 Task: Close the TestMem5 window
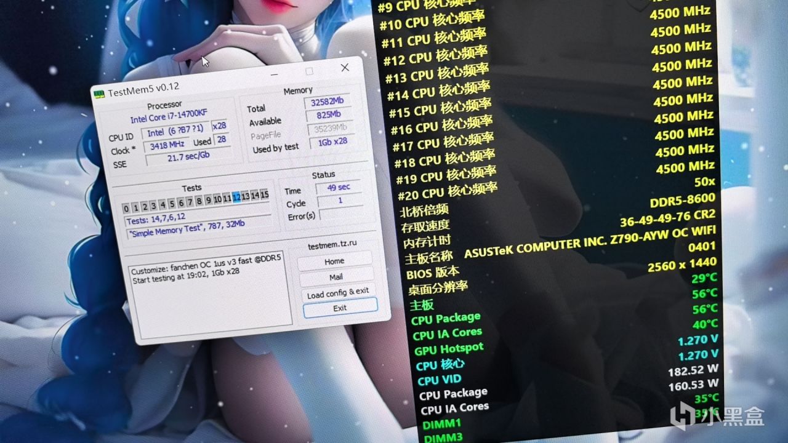(x=345, y=68)
